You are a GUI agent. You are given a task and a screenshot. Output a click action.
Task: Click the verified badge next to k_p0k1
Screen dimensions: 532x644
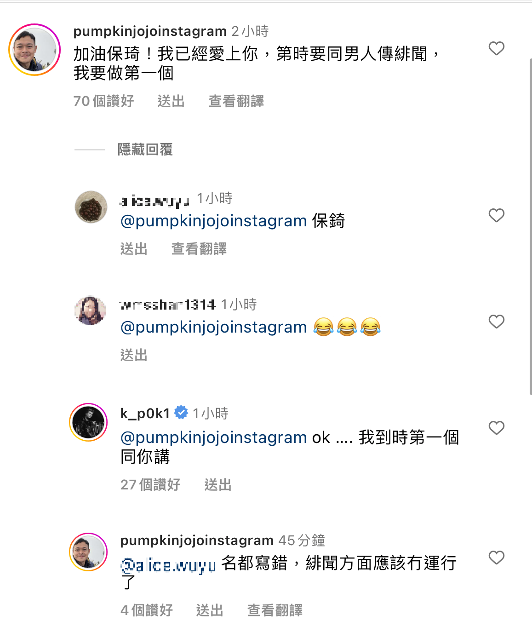pyautogui.click(x=181, y=413)
